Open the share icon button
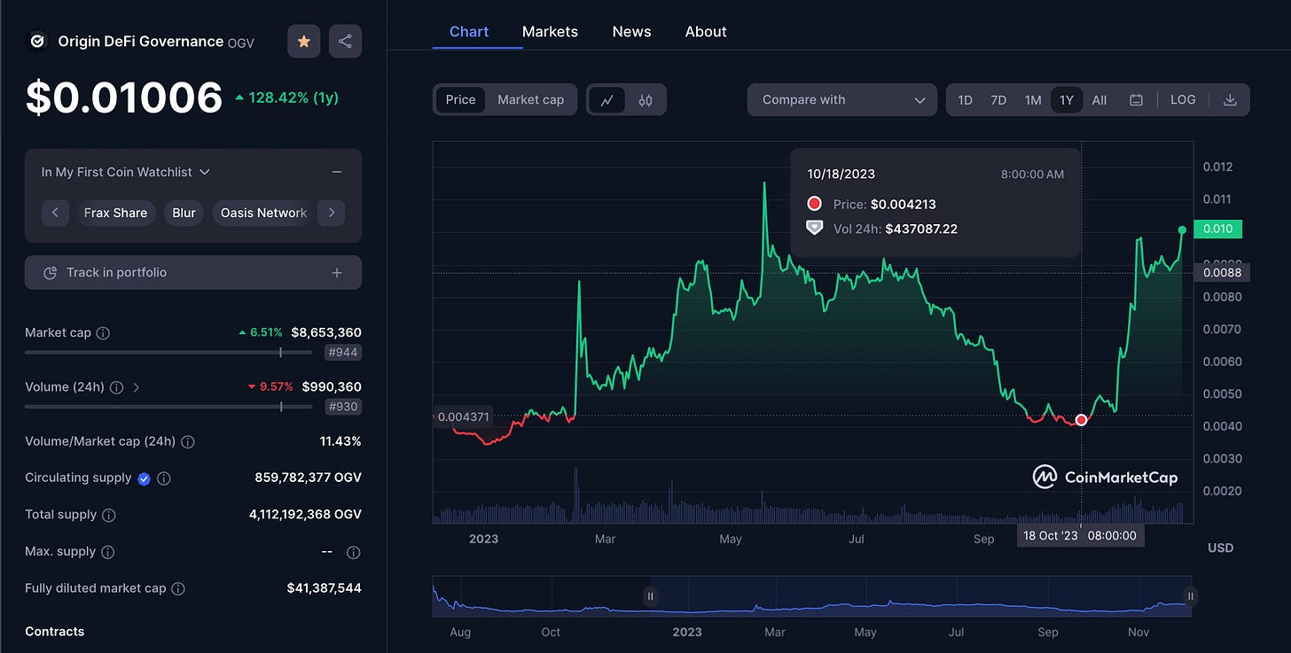1291x653 pixels. click(x=345, y=41)
